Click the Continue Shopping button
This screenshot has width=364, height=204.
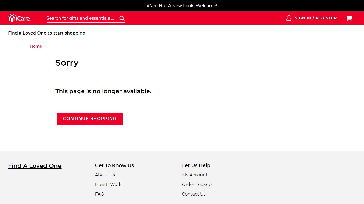90,118
